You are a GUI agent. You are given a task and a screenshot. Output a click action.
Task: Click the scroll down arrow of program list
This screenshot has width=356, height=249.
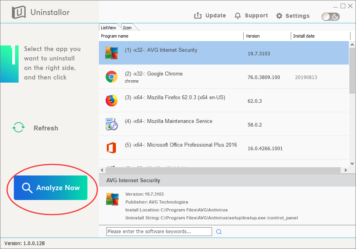click(352, 163)
